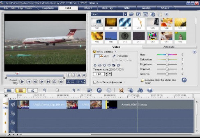The image size is (200, 138).
Task: Click the reset arrow button beside the sliders
Action: tap(184, 80)
